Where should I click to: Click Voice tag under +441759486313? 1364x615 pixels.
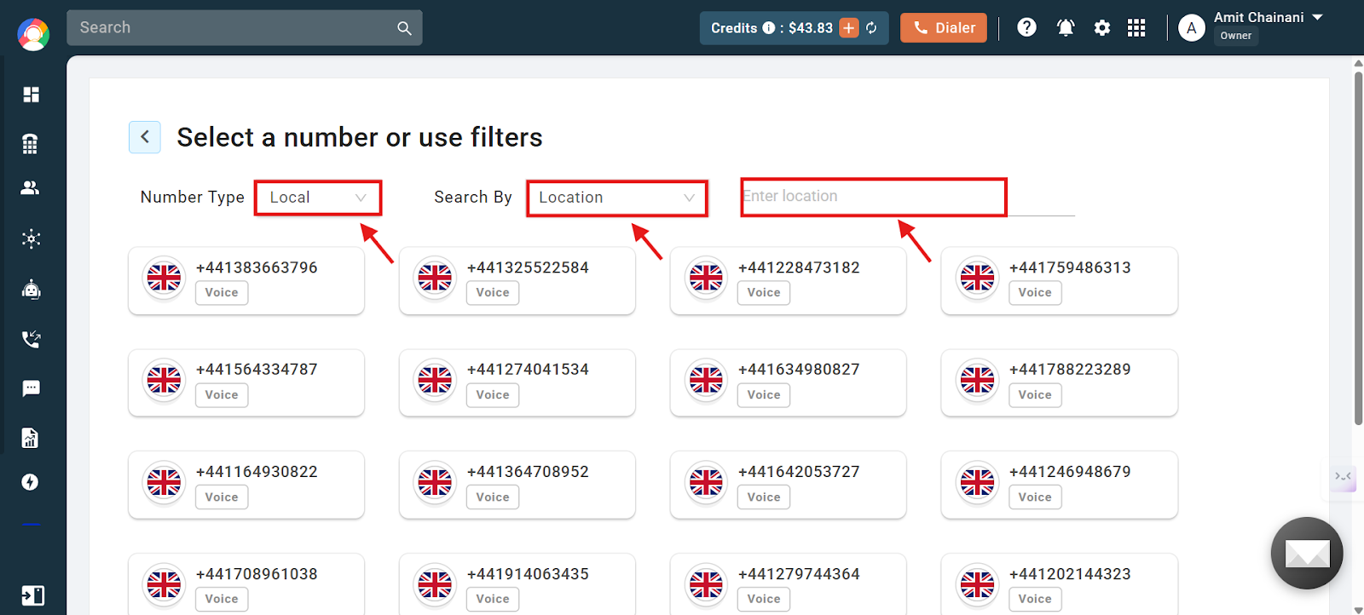1035,293
